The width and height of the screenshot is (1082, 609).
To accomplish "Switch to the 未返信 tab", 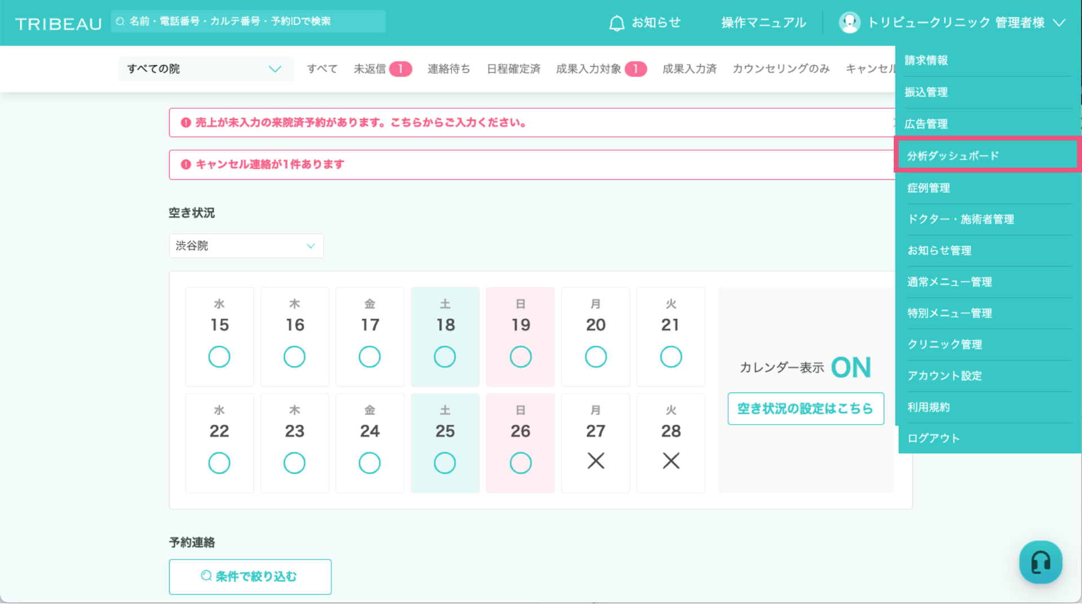I will [x=370, y=69].
